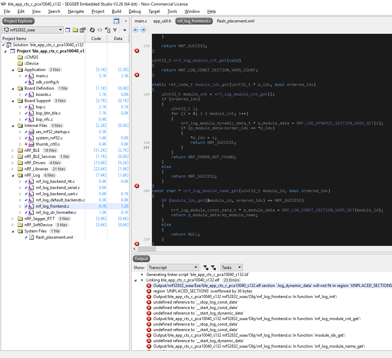This screenshot has height=358, width=392.
Task: Click second red errors filter icon in Output
Action: [x=213, y=268]
